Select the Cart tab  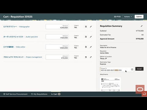tap(56, 94)
